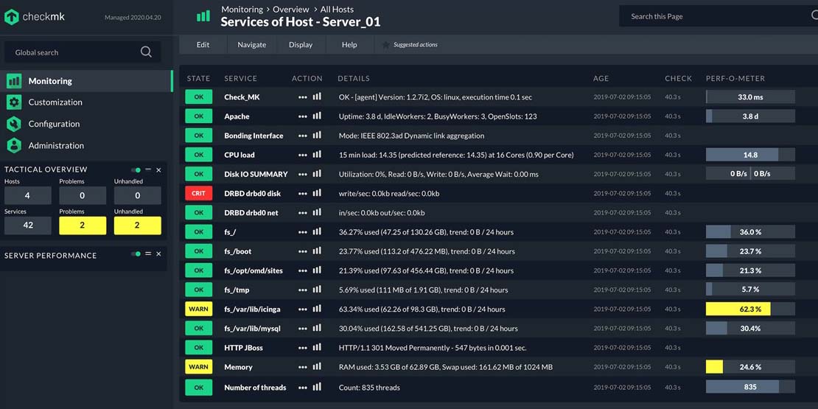
Task: Close the Server Performance snapin
Action: coord(158,254)
